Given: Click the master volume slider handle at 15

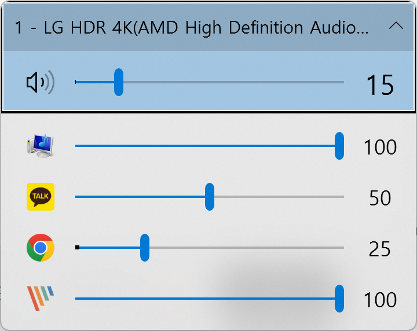Looking at the screenshot, I should [x=119, y=82].
